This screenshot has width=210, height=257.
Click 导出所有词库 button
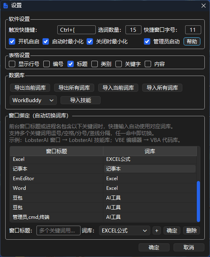[74, 88]
